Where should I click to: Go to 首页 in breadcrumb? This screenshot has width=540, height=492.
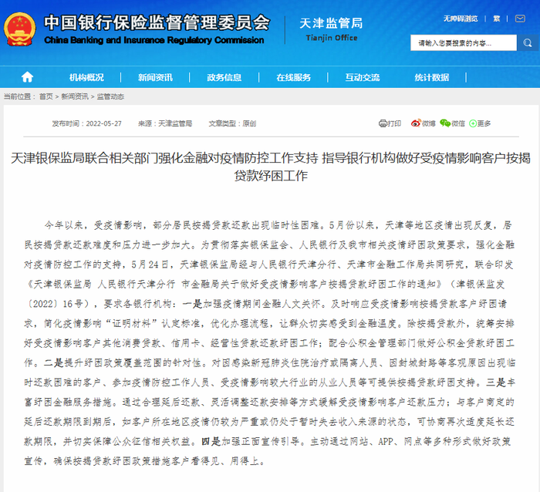[x=46, y=96]
